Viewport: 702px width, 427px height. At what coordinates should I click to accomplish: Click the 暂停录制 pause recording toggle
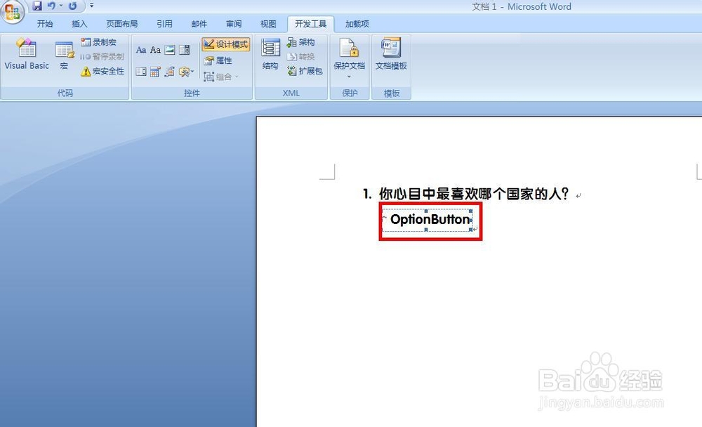[101, 56]
